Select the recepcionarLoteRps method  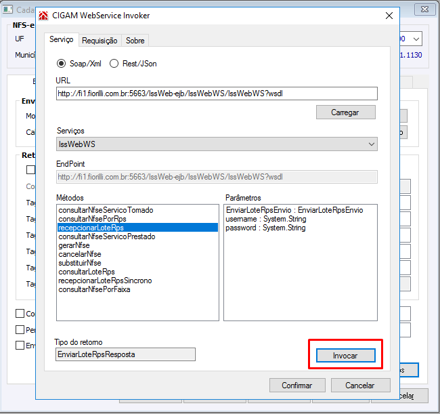point(137,228)
